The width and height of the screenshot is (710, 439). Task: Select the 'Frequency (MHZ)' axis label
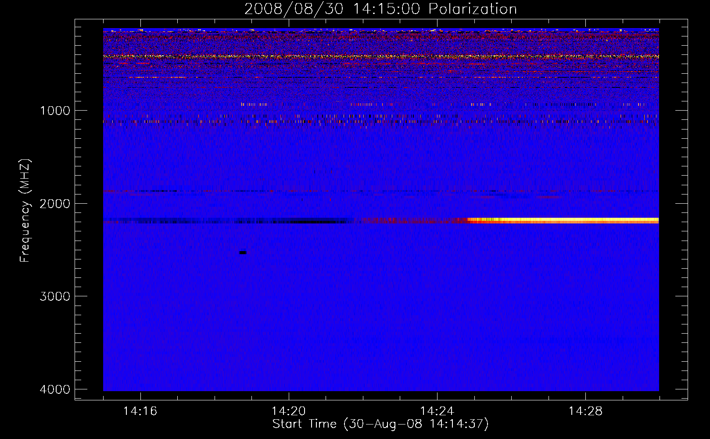point(25,211)
